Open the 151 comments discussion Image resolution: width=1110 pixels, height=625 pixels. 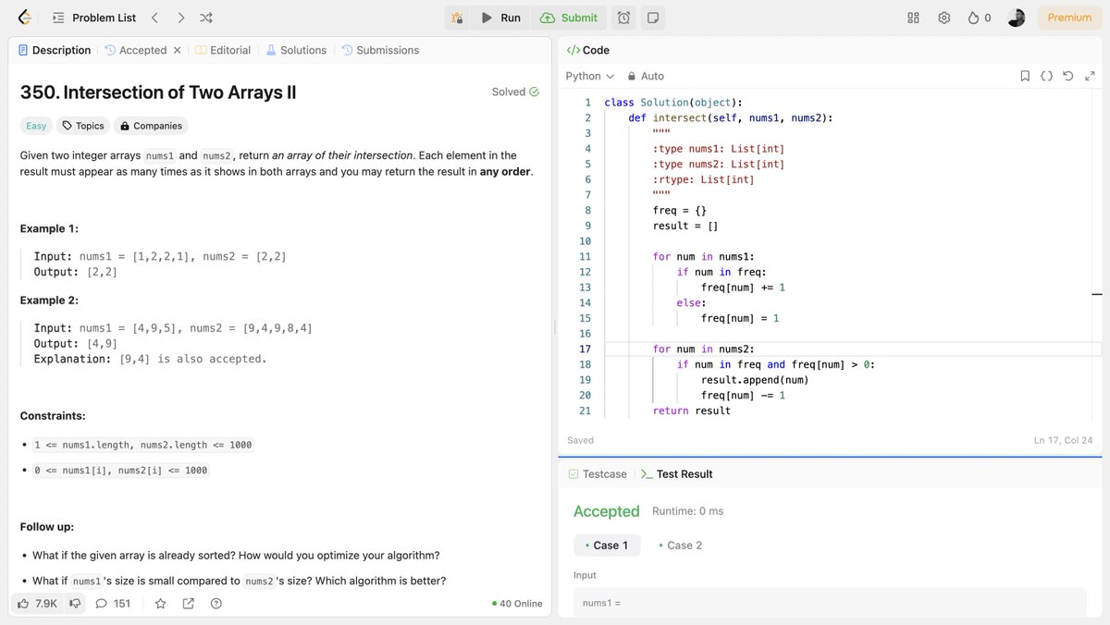pyautogui.click(x=113, y=604)
